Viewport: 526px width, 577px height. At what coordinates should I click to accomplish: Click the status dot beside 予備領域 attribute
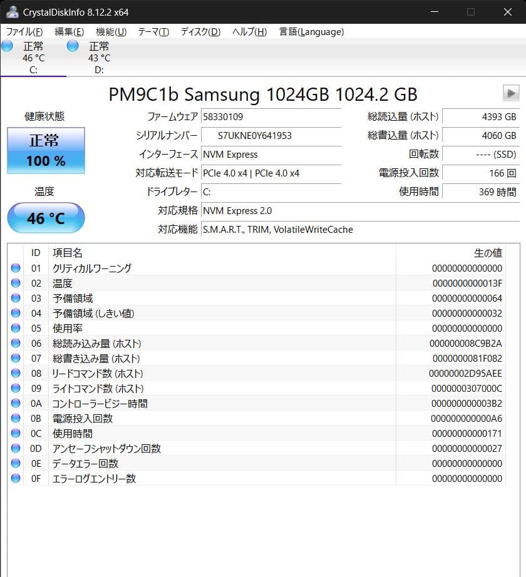15,298
